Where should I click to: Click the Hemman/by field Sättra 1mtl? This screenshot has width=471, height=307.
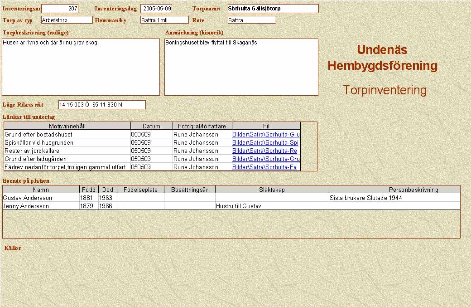pos(164,20)
